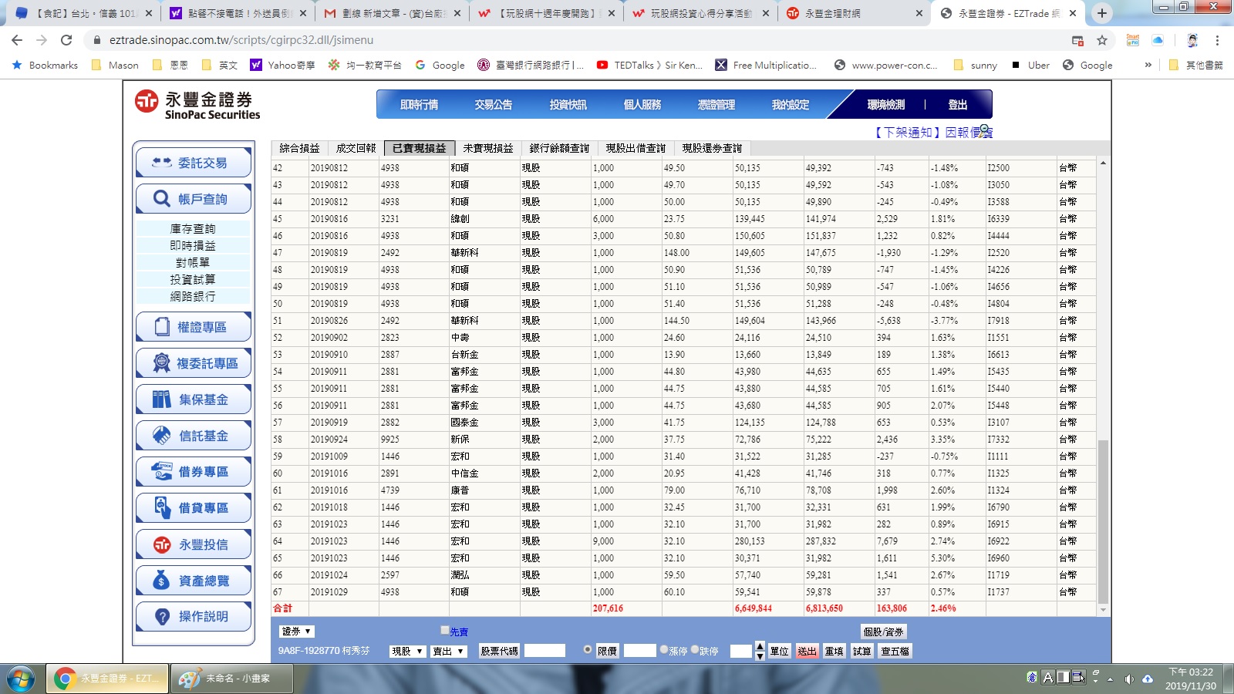Expand the bookmarks overflow chevron

1148,65
